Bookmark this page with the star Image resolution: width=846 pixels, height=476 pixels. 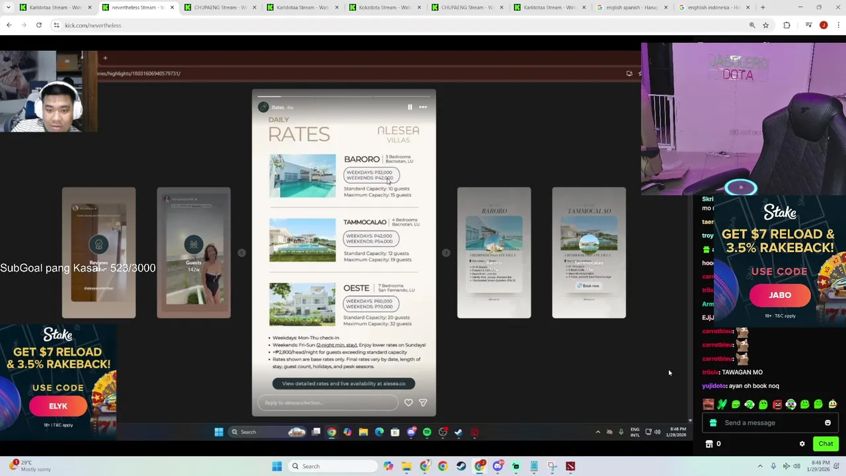765,25
